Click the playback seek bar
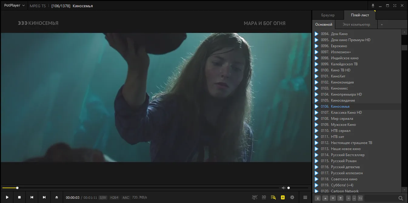The height and width of the screenshot is (203, 408). coord(141,188)
